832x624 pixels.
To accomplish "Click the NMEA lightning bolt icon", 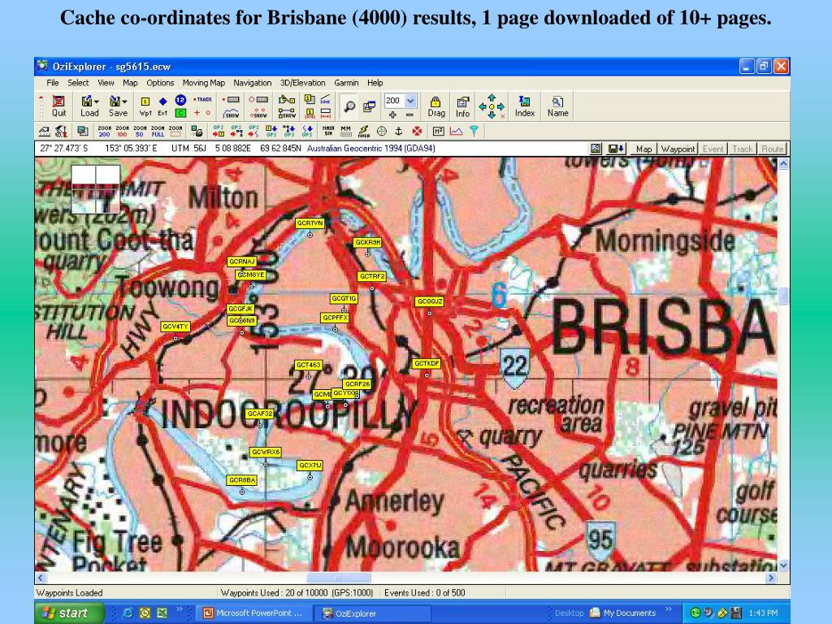I will click(363, 131).
